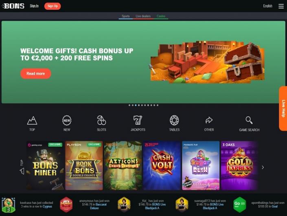Switch to the Sports tab
The width and height of the screenshot is (287, 216).
[125, 16]
